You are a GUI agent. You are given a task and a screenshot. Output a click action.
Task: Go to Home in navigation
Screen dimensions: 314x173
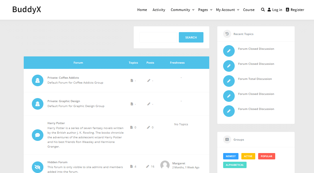tap(142, 10)
